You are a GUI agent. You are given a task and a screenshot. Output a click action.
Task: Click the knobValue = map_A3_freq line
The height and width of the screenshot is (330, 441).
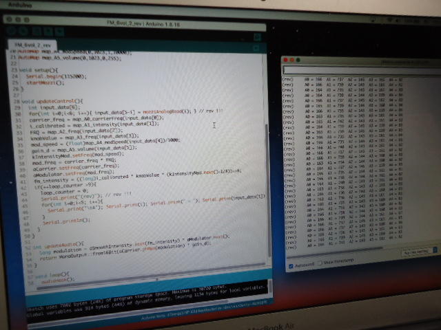click(x=85, y=137)
